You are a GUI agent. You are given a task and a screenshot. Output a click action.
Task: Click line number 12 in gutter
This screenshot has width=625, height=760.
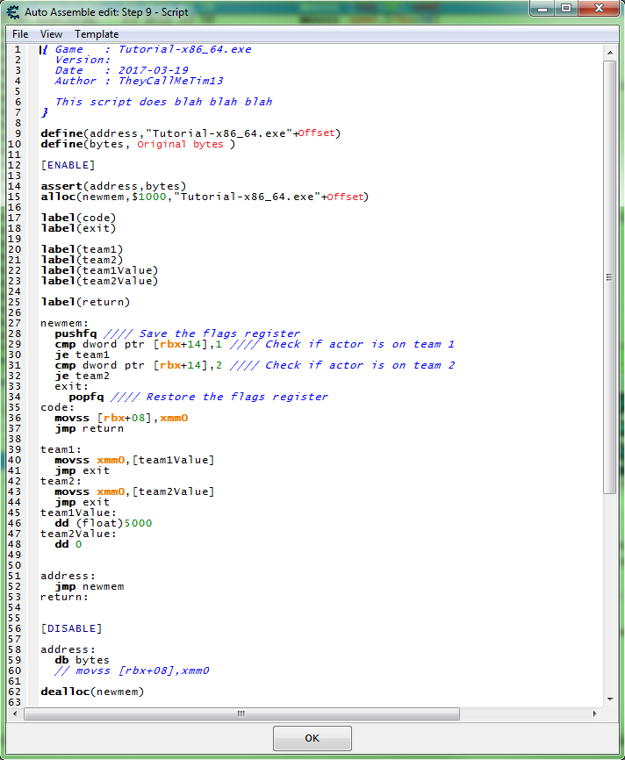point(15,165)
